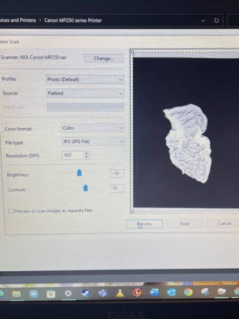The height and width of the screenshot is (319, 239).
Task: Open Microsoft Teams taskbar icon
Action: tap(103, 293)
